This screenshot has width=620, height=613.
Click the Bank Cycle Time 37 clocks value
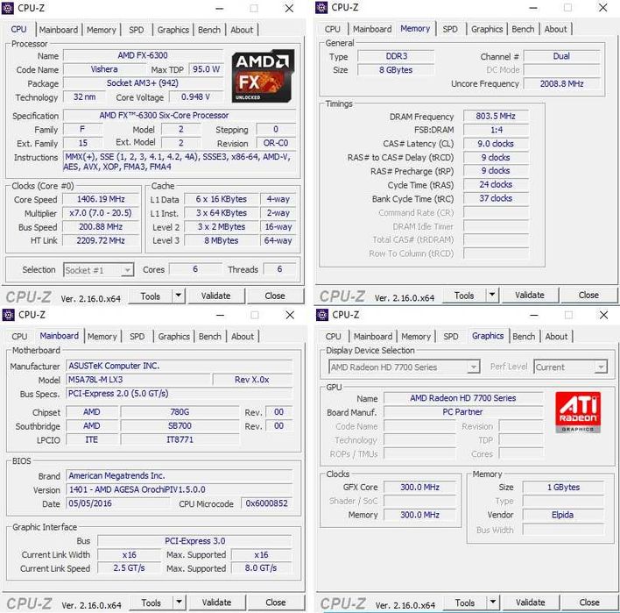496,198
